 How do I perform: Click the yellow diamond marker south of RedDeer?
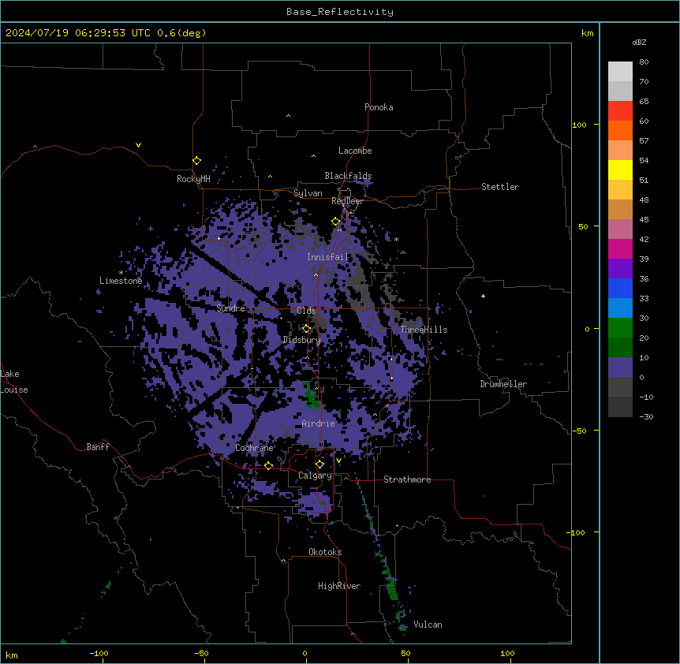click(336, 221)
